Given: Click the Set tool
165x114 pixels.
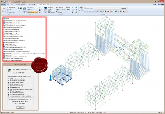Looking at the screenshot, I should tap(68, 10).
